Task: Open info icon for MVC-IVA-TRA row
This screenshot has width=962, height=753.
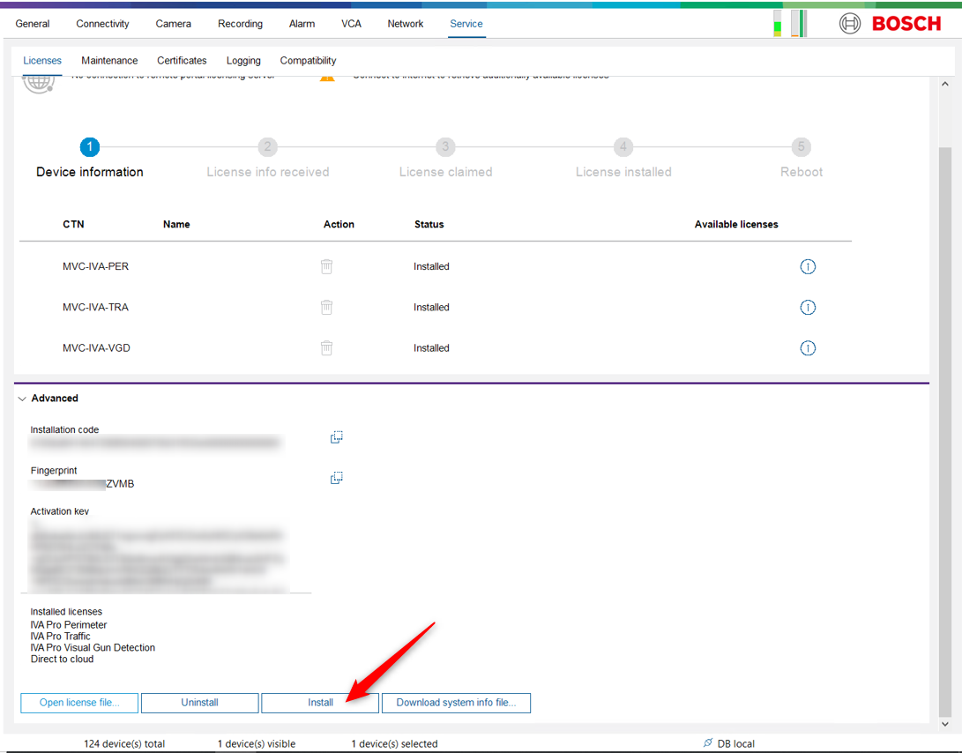Action: coord(807,307)
